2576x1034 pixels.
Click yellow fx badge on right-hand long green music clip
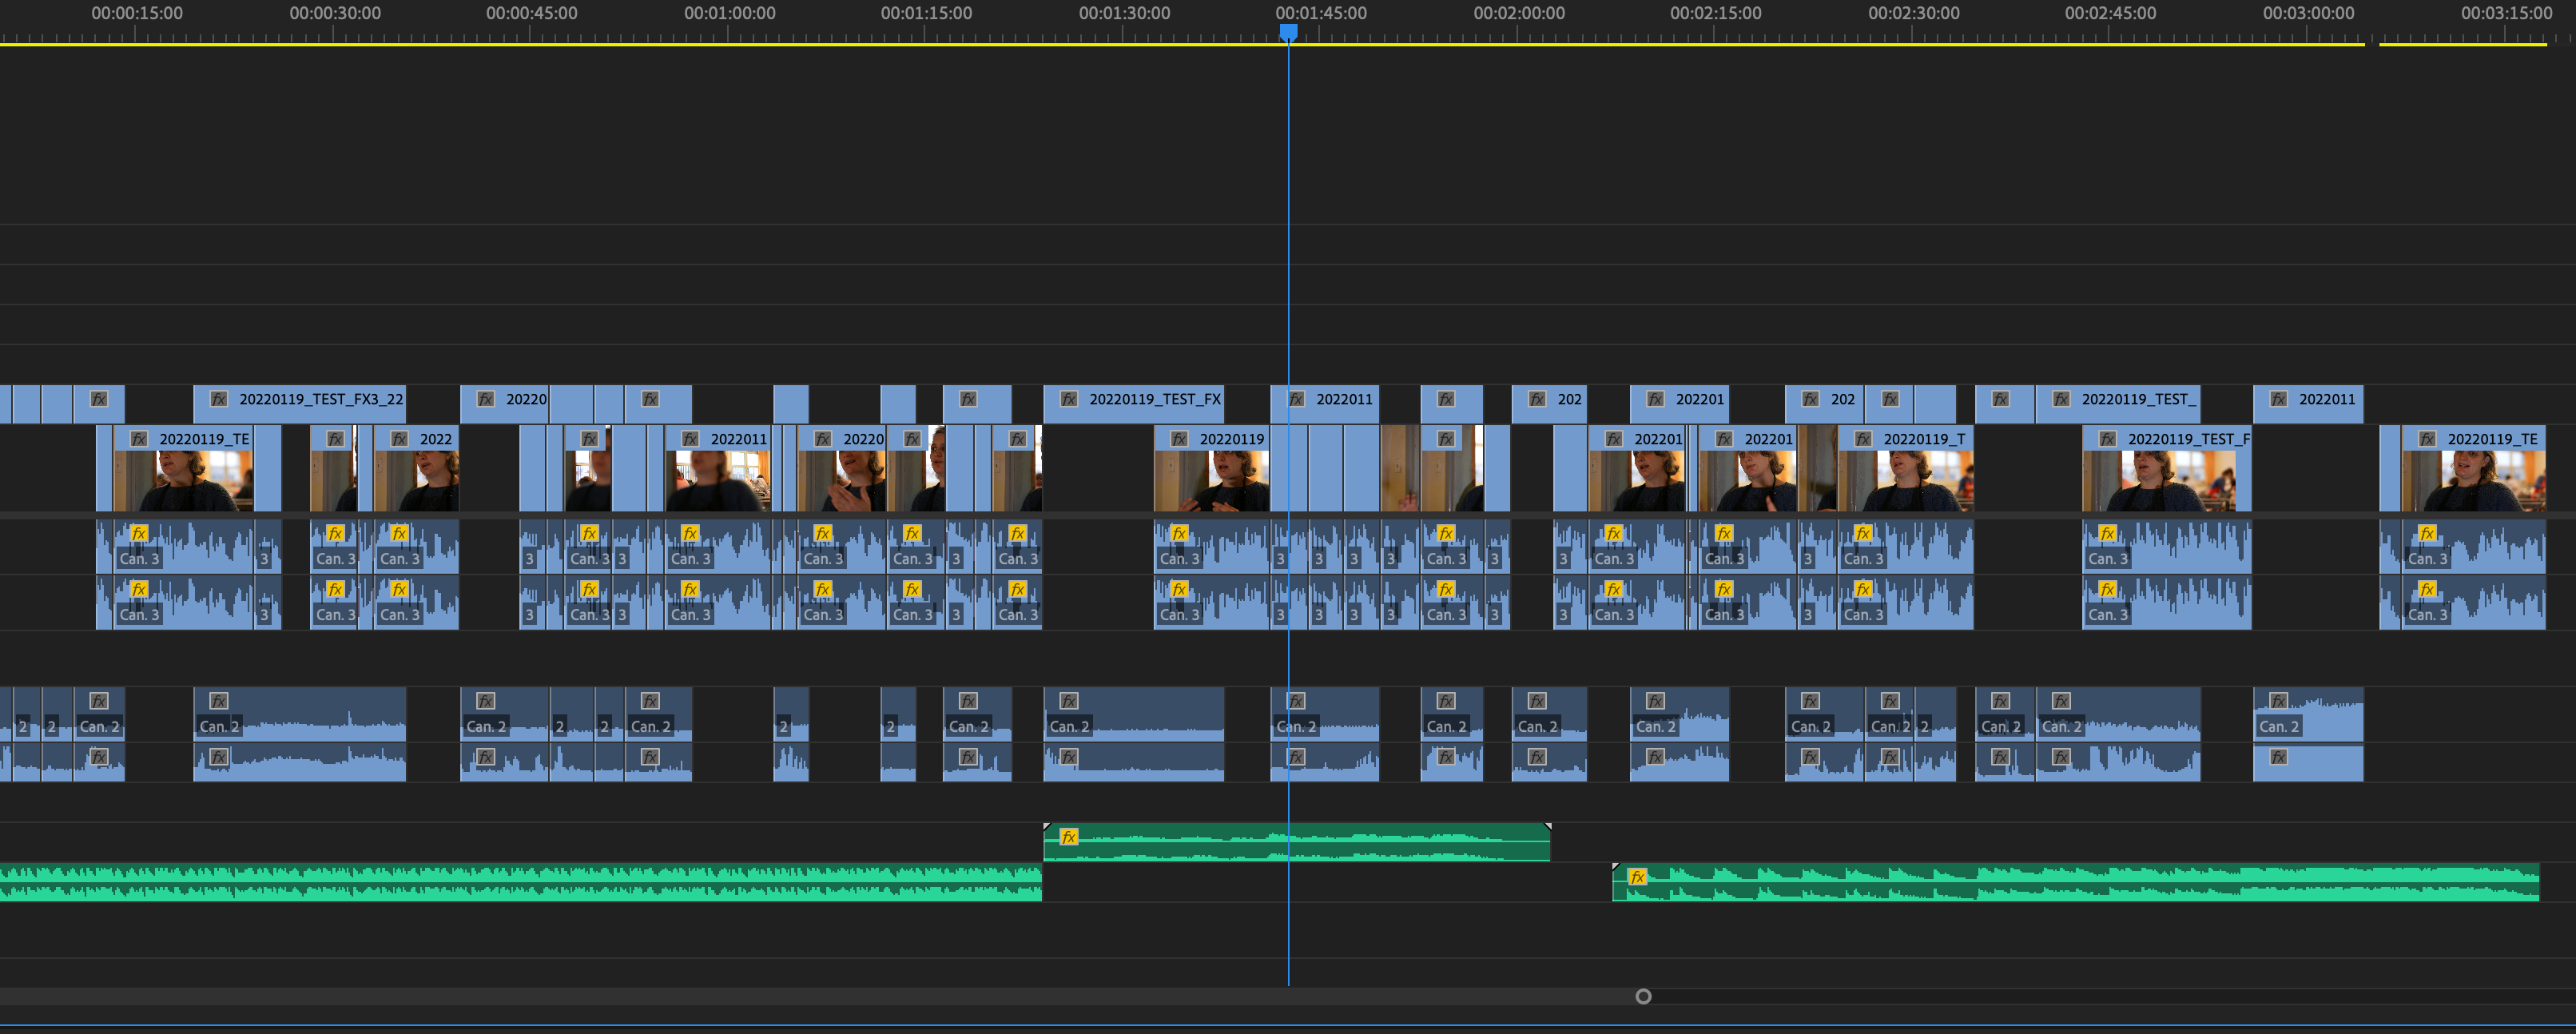[x=1637, y=877]
